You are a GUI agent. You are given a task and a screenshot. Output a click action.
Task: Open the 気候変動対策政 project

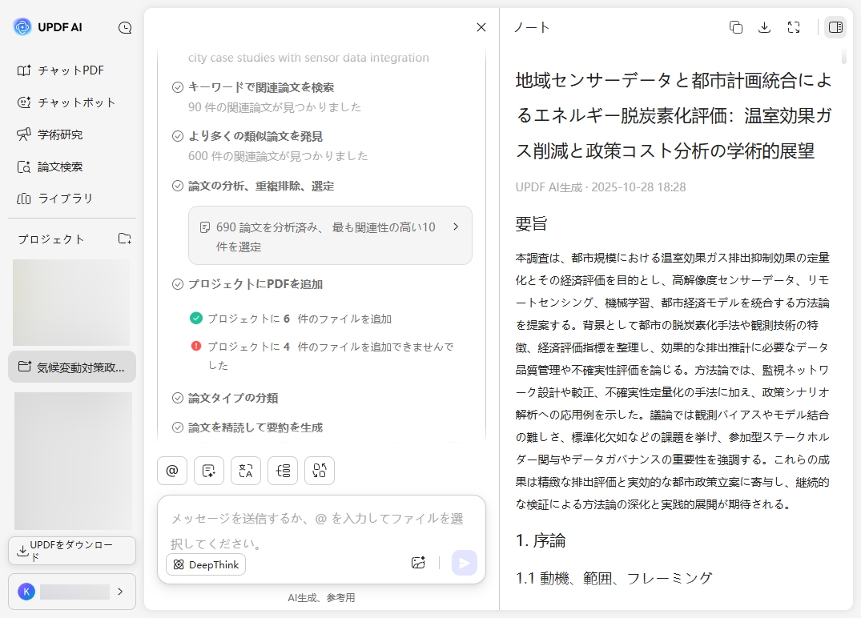tap(72, 367)
